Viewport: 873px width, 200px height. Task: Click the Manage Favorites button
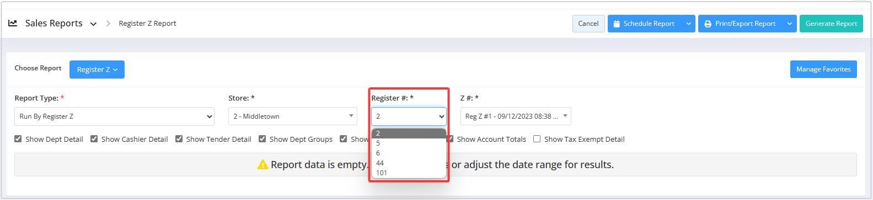click(823, 69)
